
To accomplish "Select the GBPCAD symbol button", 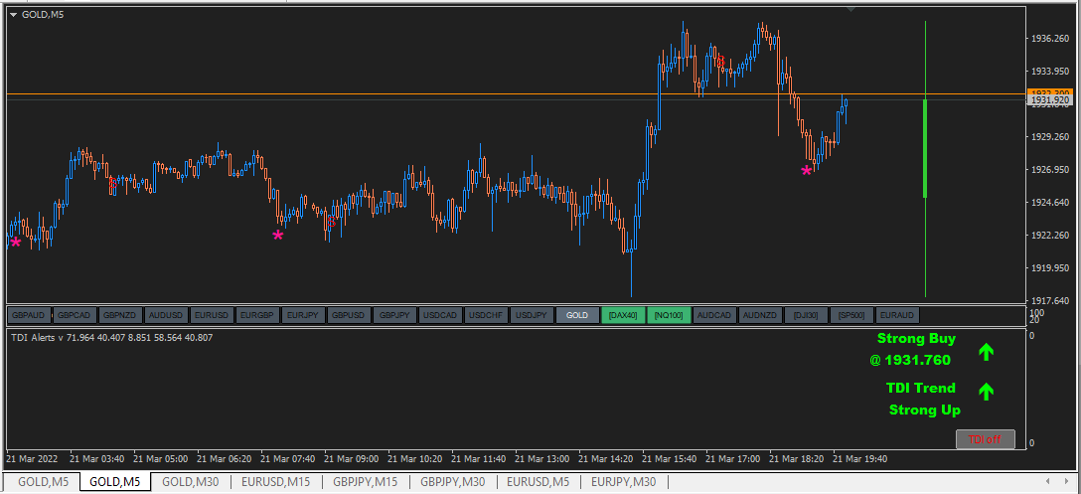I will [75, 315].
